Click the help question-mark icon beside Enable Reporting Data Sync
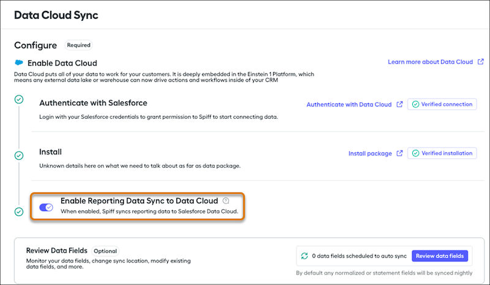490x285 pixels. pos(225,201)
